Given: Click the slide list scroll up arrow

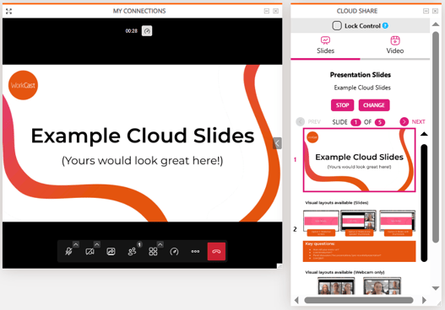Looking at the screenshot, I should [424, 134].
